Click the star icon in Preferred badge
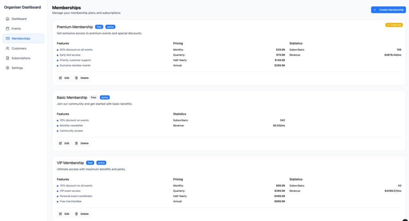The height and width of the screenshot is (221, 409). (x=388, y=25)
